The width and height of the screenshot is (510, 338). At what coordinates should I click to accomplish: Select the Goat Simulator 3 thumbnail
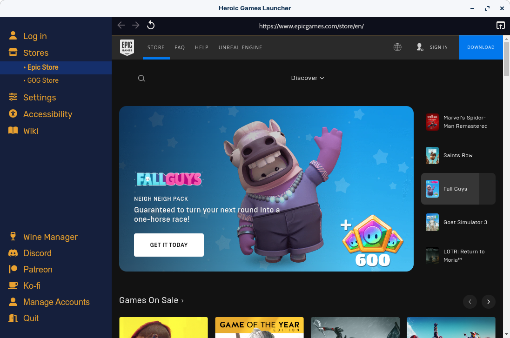(x=432, y=222)
